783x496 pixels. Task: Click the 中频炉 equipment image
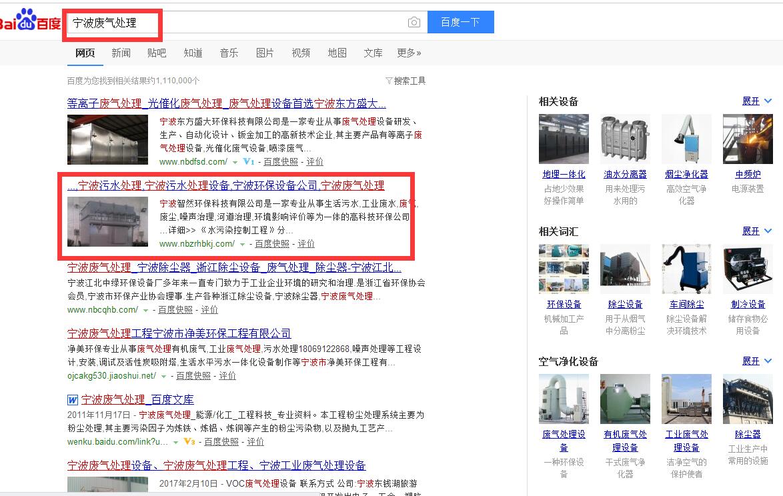click(x=748, y=139)
